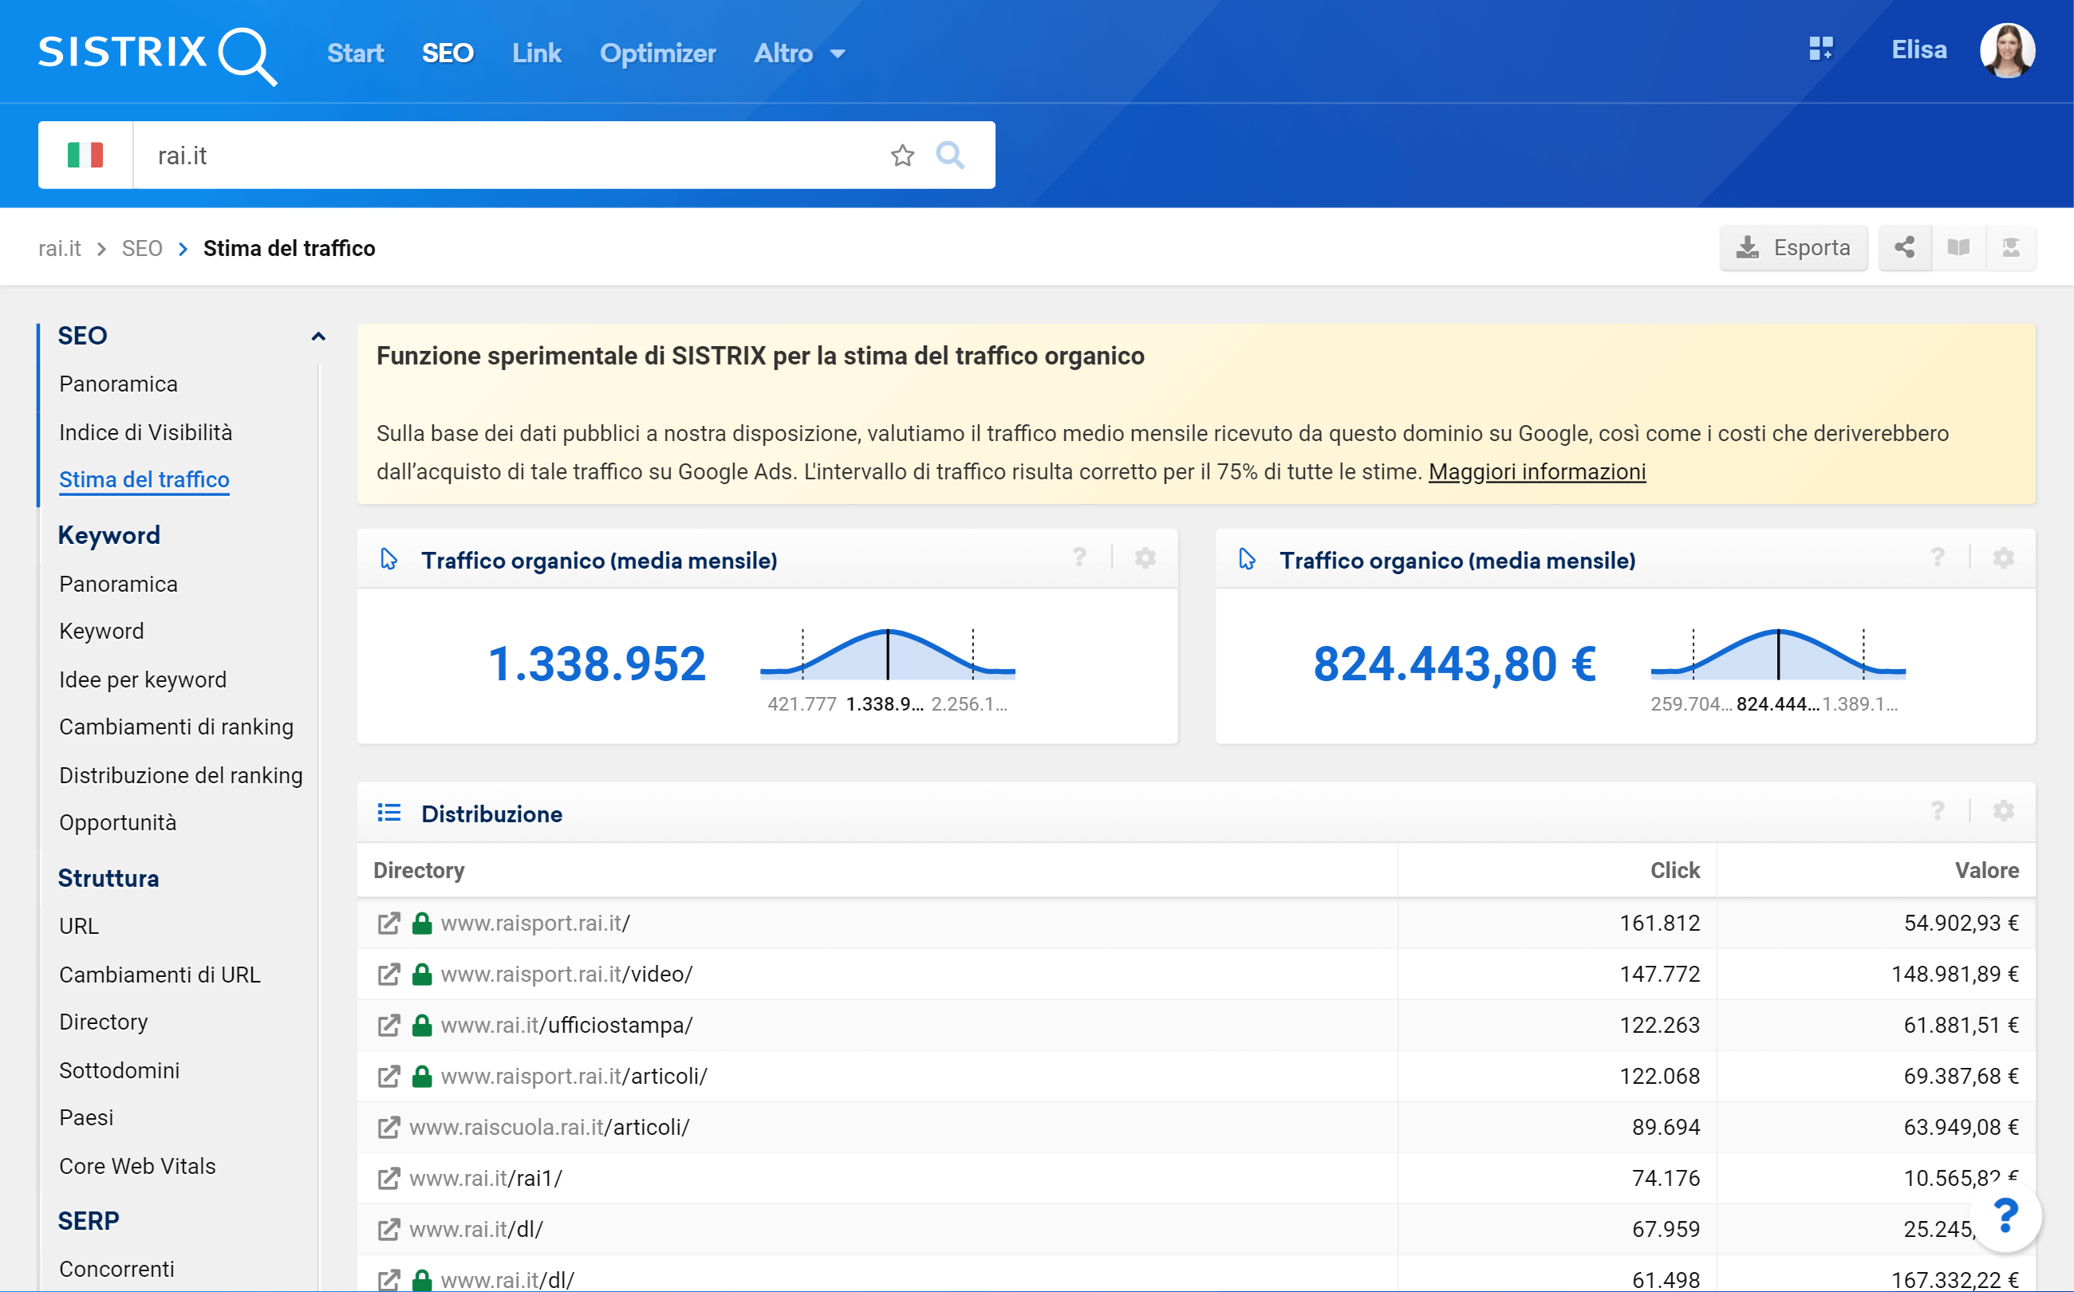Click the Esporta button
Viewport: 2074px width, 1292px height.
(x=1793, y=248)
